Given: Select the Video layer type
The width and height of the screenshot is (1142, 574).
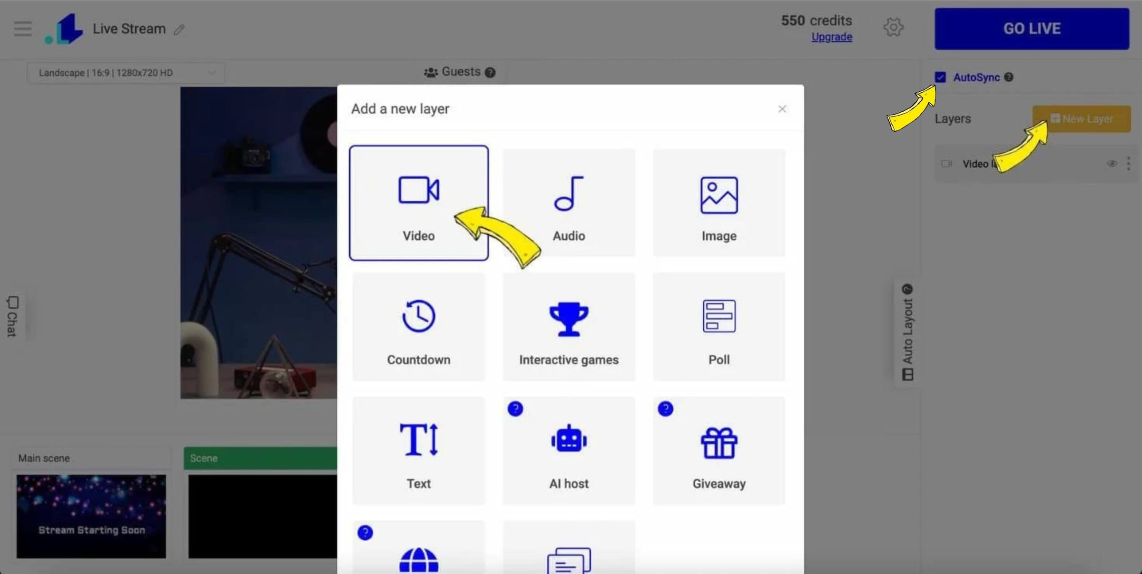Looking at the screenshot, I should click(x=419, y=203).
